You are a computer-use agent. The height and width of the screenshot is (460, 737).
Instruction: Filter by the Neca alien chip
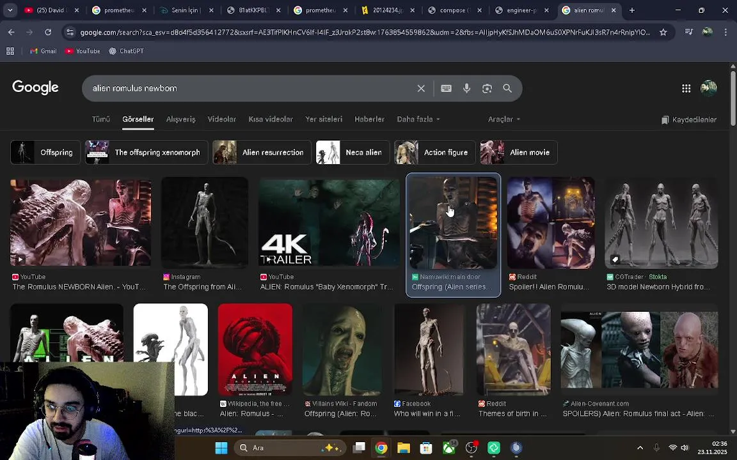[x=353, y=152]
